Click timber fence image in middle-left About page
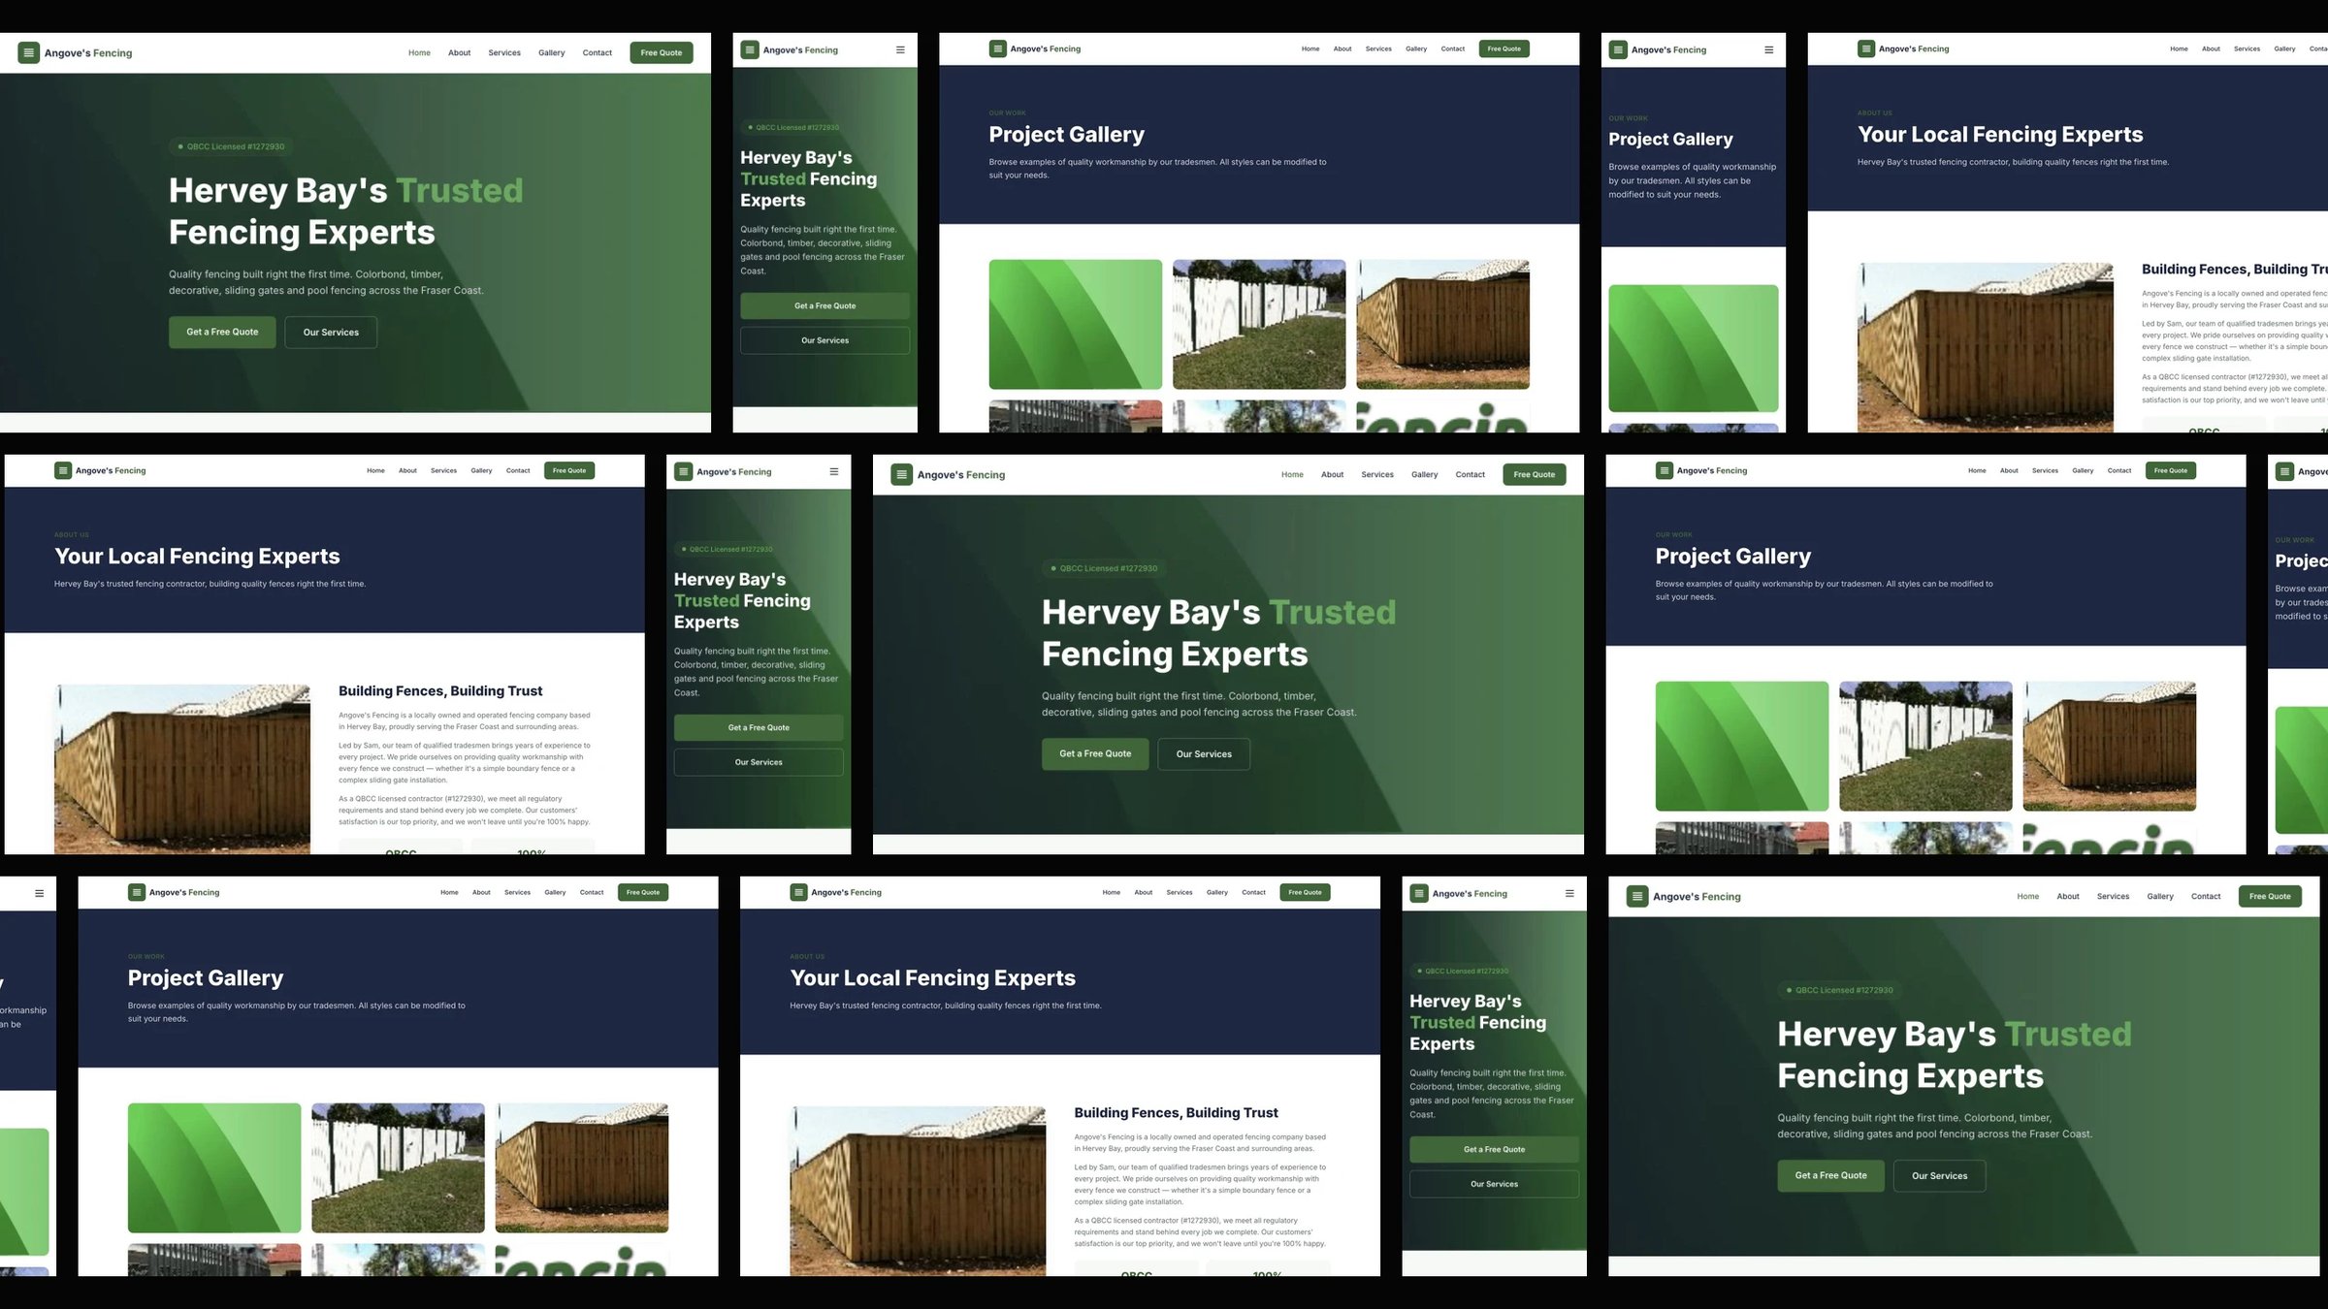Image resolution: width=2328 pixels, height=1309 pixels. [182, 769]
